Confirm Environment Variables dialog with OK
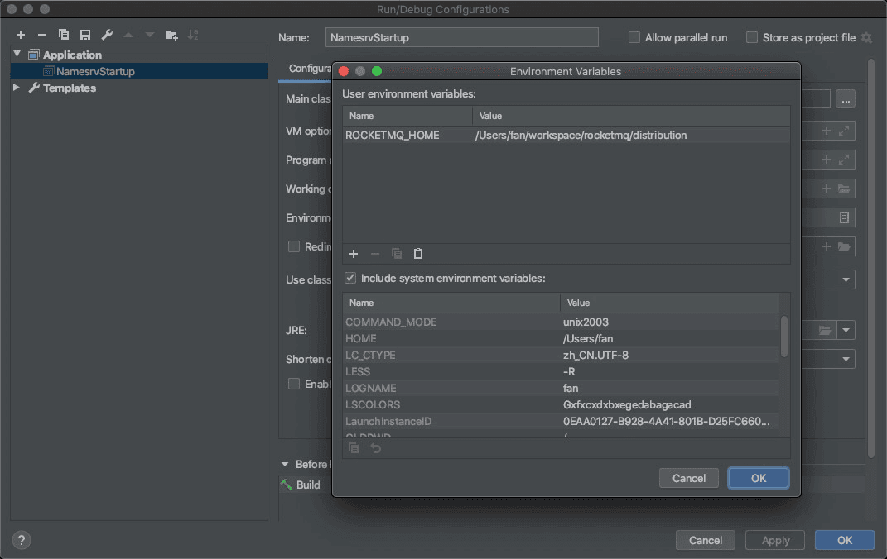 click(758, 478)
